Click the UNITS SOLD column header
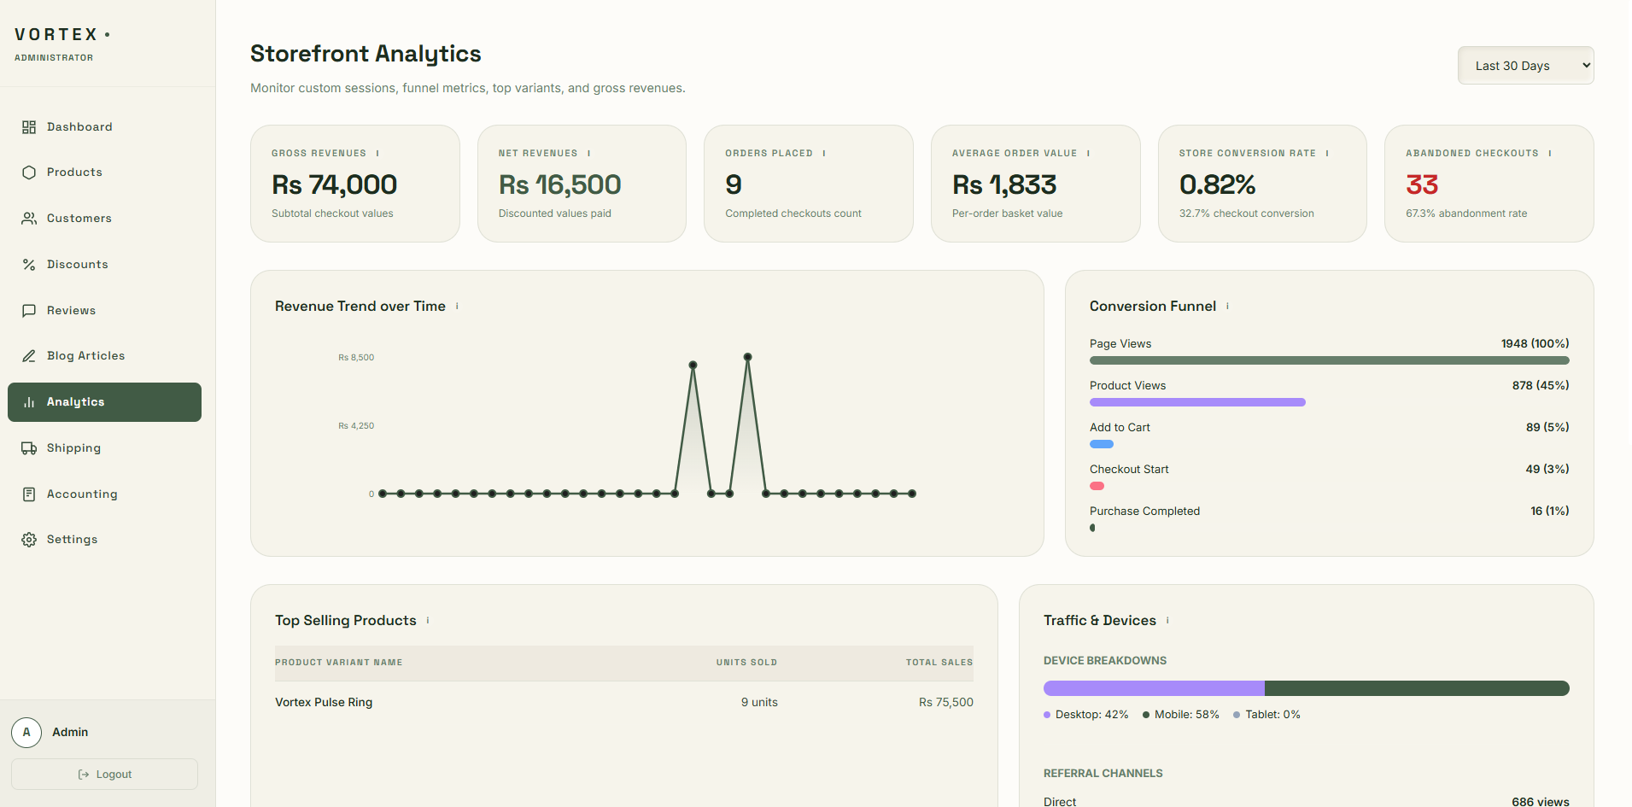1632x807 pixels. coord(746,663)
